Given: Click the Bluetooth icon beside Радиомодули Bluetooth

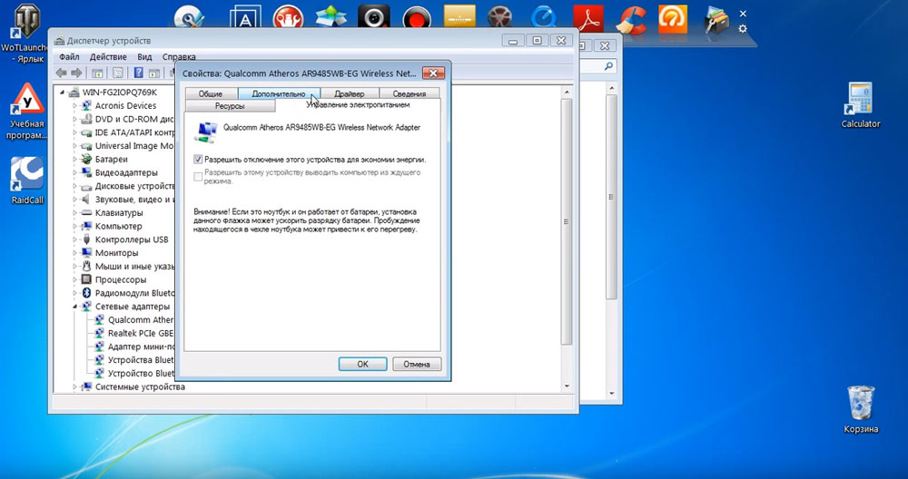Looking at the screenshot, I should tap(87, 293).
